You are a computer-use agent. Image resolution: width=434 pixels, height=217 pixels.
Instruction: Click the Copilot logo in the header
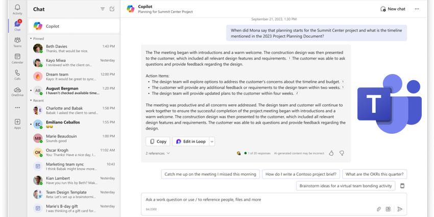[x=131, y=9]
